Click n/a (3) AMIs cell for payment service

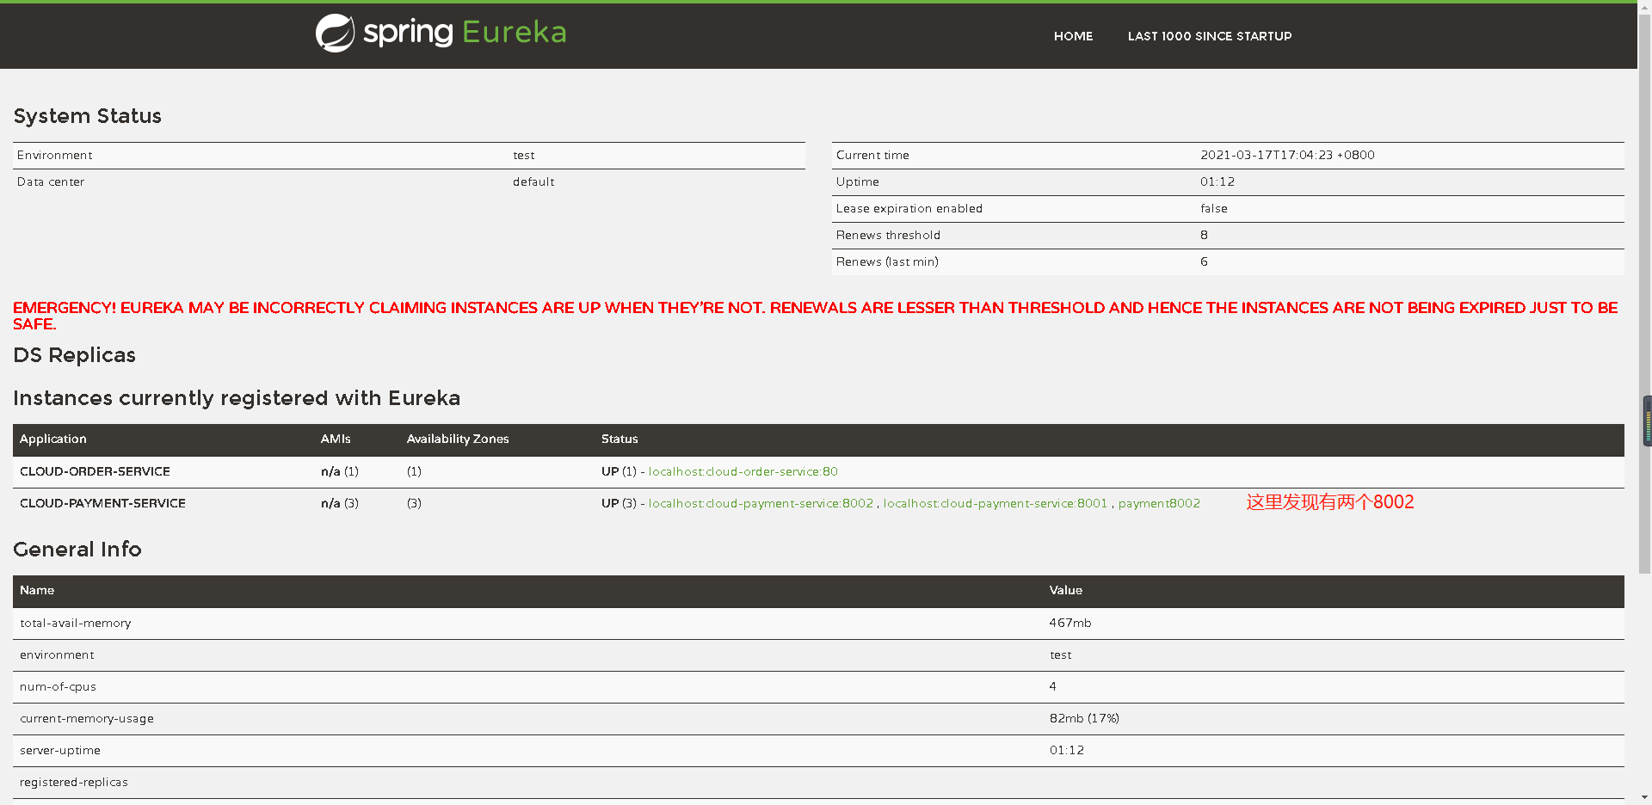click(340, 503)
